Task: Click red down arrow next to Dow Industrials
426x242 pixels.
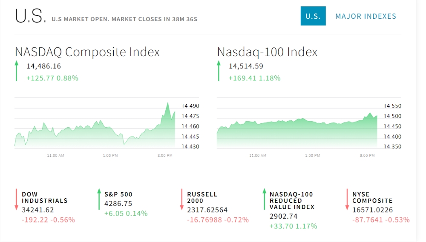Action: coord(17,199)
